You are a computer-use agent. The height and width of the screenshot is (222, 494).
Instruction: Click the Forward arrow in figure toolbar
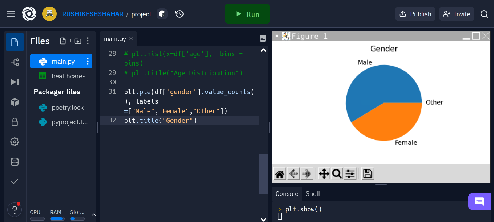(x=307, y=174)
